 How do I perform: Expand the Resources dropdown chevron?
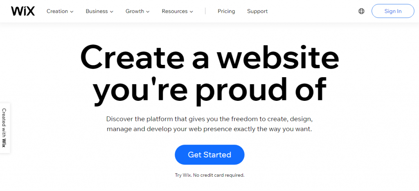pos(191,12)
